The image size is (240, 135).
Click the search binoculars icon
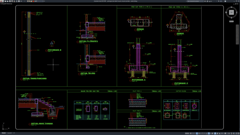[205, 1]
